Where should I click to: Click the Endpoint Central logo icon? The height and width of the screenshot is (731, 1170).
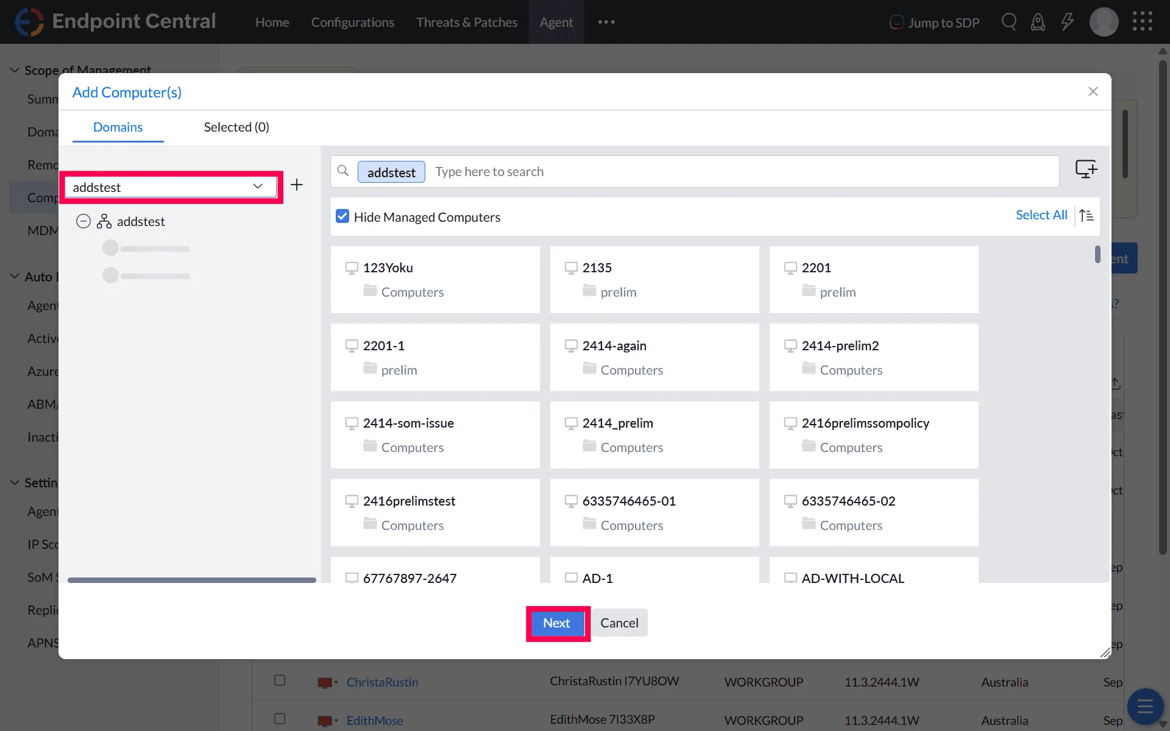tap(29, 22)
